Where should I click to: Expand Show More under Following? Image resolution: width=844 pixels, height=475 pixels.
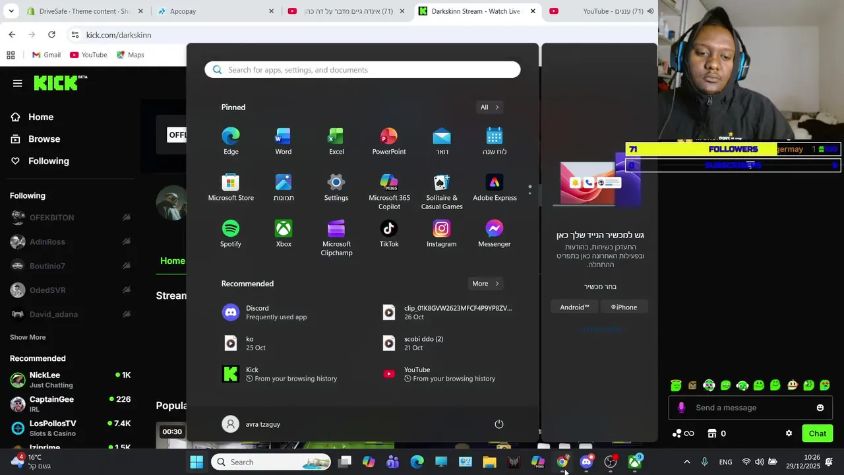click(x=28, y=337)
